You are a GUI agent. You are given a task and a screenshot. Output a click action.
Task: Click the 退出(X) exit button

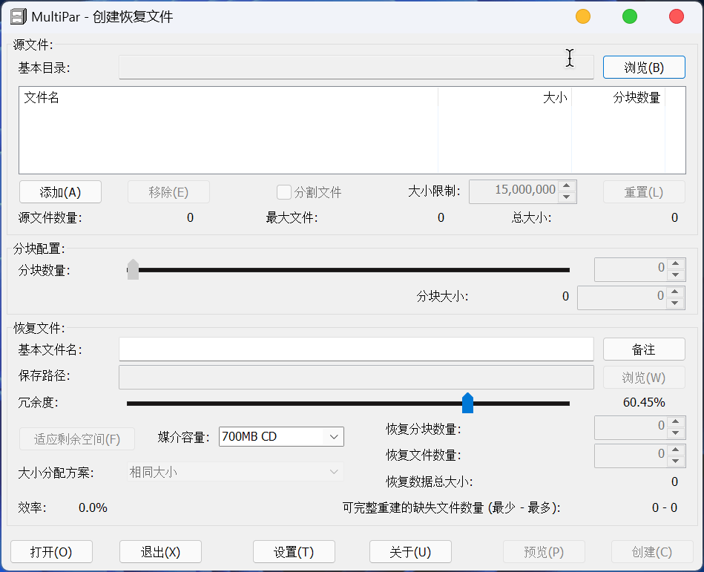(x=160, y=552)
